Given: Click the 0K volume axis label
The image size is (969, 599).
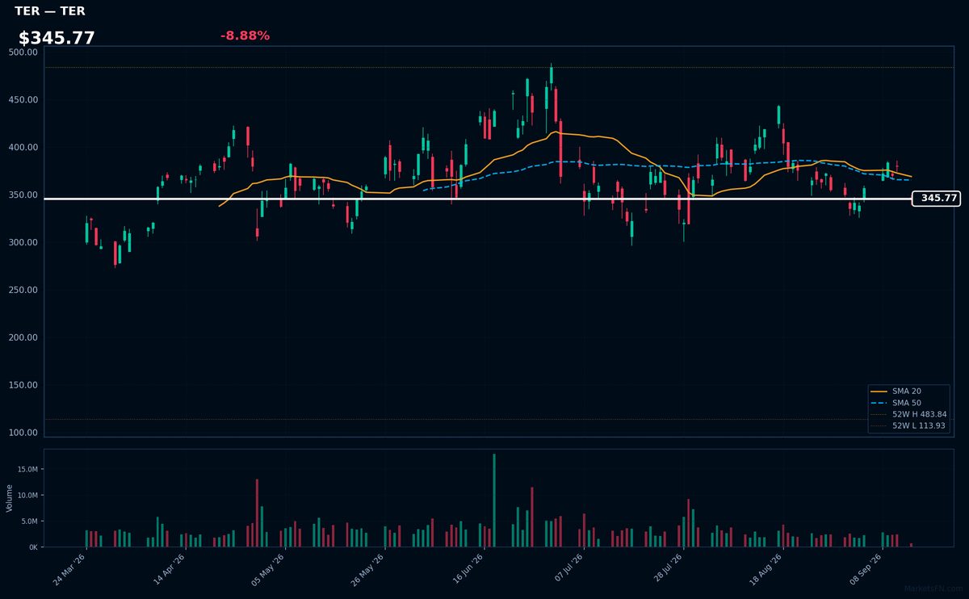Looking at the screenshot, I should (33, 547).
